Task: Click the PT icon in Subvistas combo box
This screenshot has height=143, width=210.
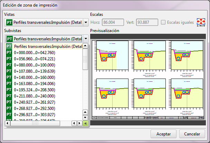Action: click(x=9, y=39)
